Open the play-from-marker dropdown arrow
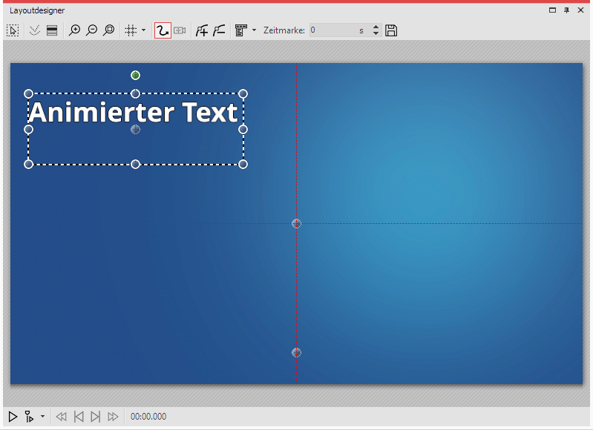 tap(42, 417)
